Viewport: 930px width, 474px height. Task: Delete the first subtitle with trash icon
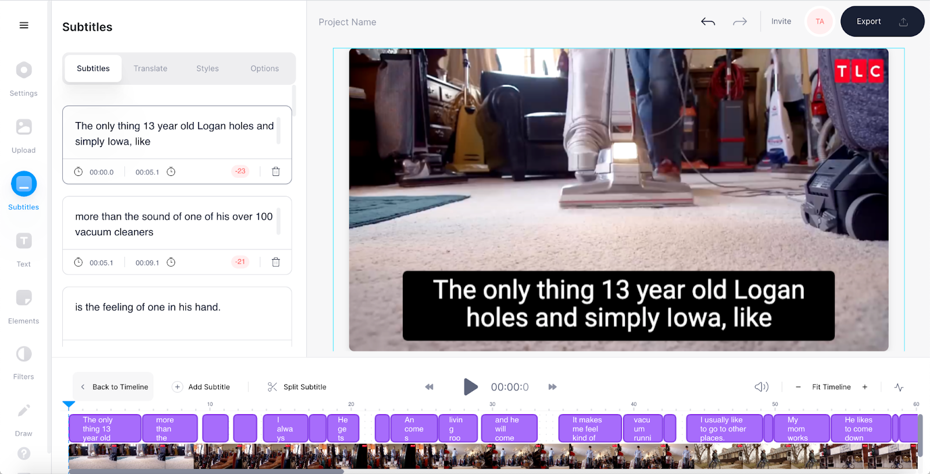coord(276,171)
